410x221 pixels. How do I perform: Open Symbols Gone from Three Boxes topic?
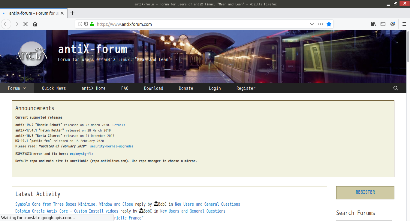pos(74,204)
